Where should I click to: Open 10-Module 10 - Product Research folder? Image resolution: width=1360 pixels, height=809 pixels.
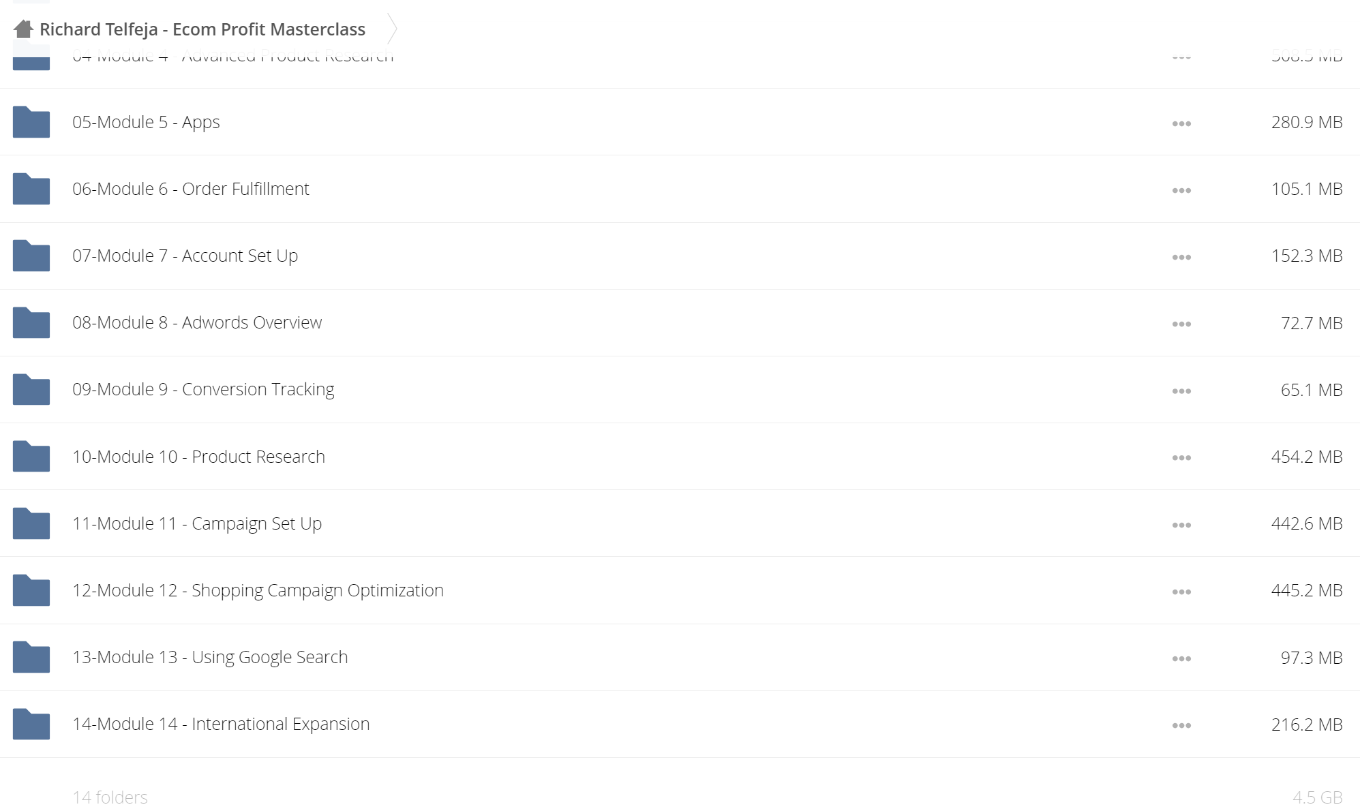coord(198,457)
